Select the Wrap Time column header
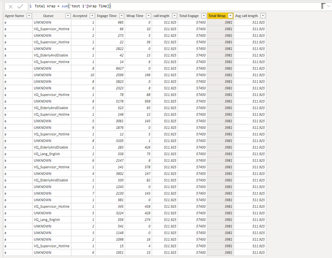 tap(135, 16)
